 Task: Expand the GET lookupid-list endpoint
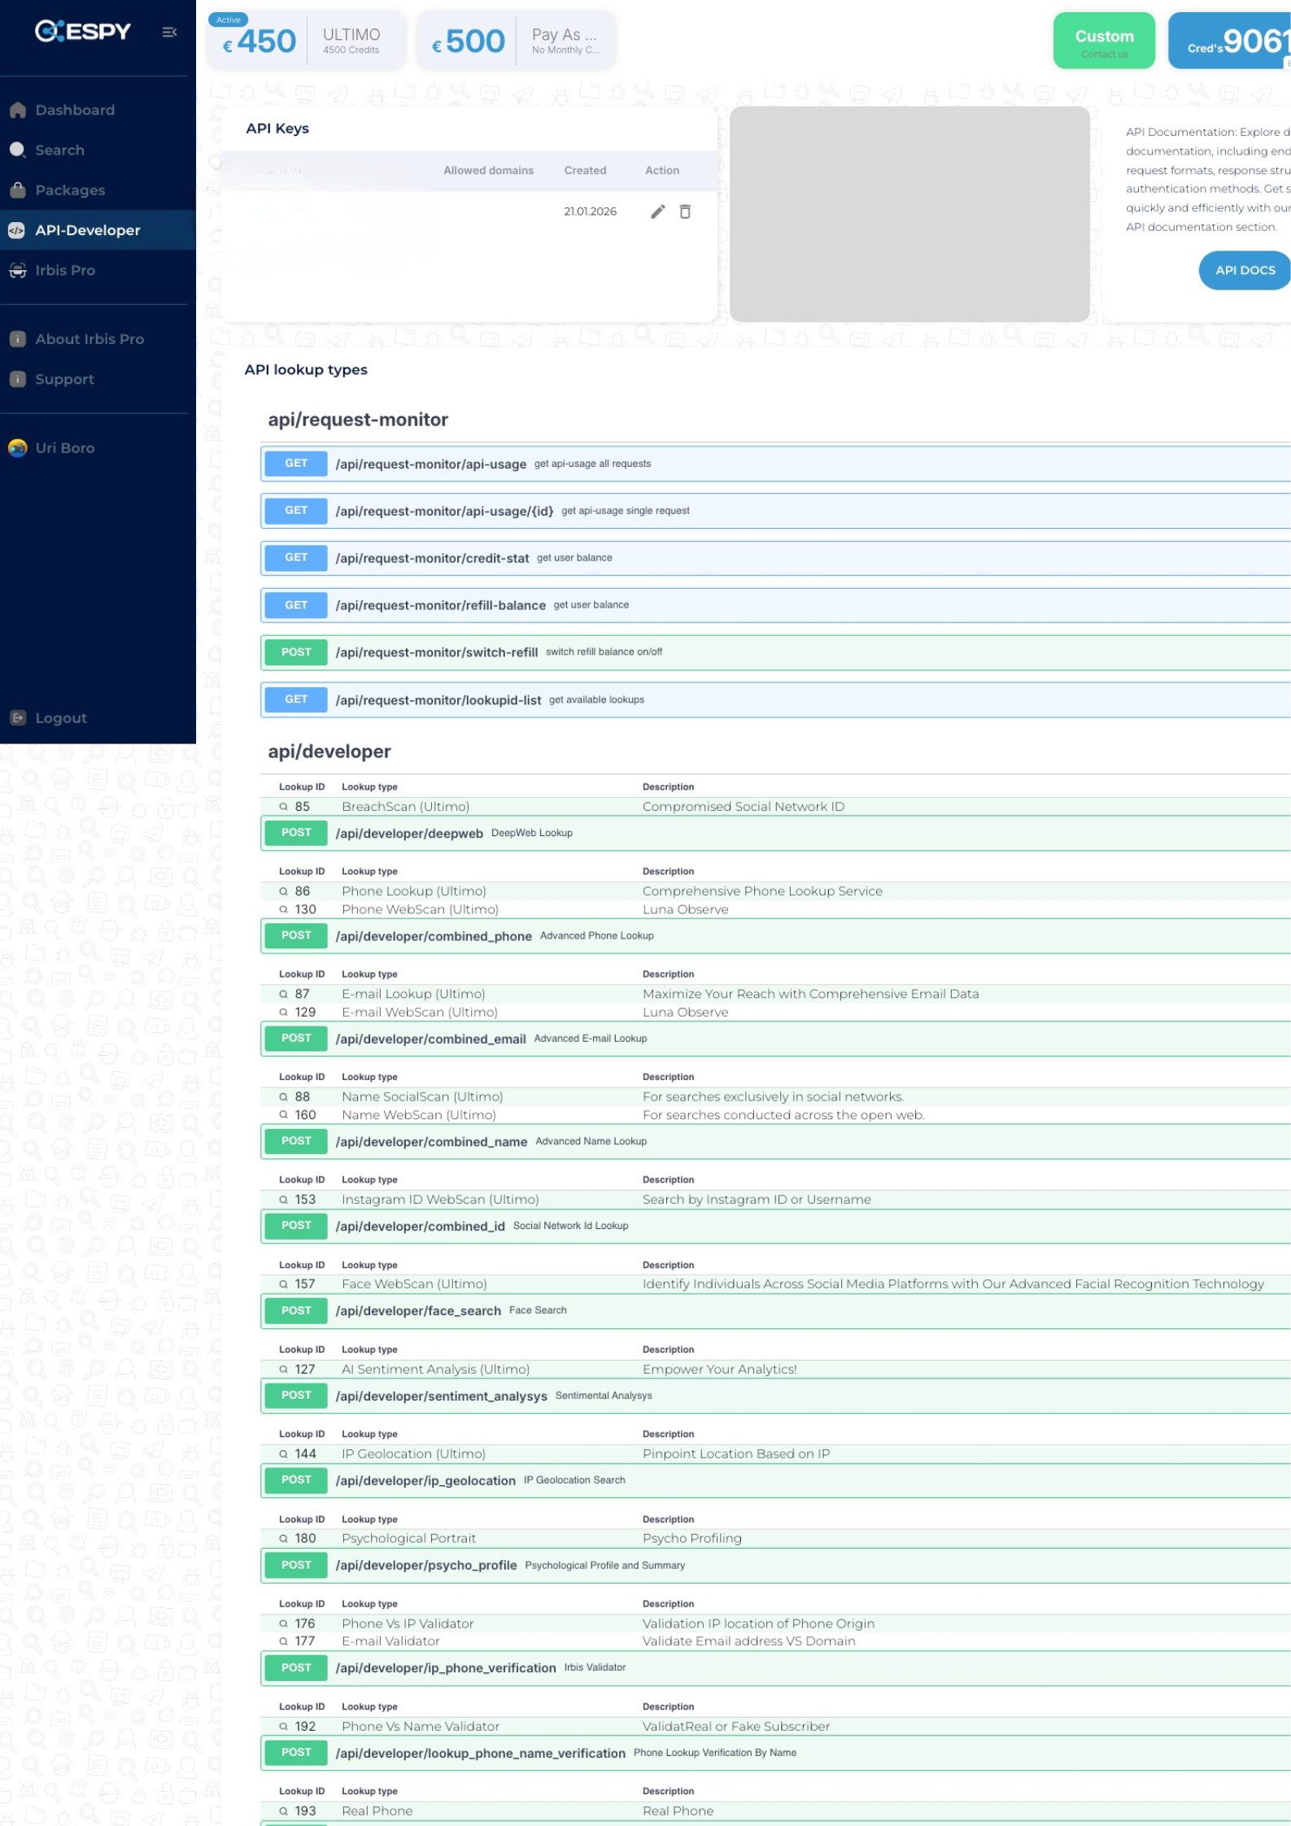tap(775, 699)
